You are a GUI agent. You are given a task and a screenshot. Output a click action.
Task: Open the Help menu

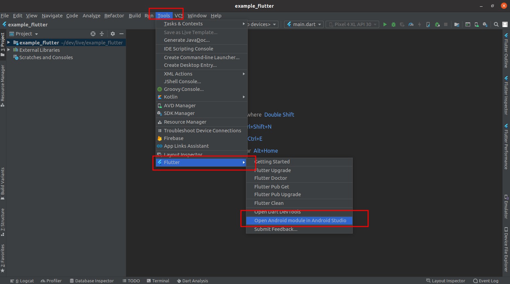pyautogui.click(x=216, y=16)
